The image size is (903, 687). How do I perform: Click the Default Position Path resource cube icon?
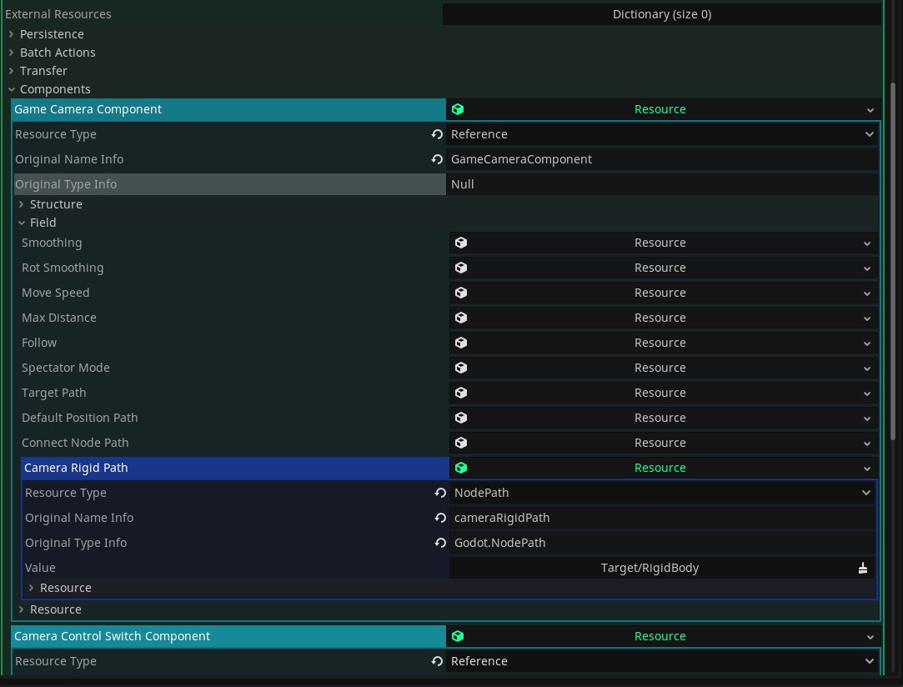(x=461, y=418)
